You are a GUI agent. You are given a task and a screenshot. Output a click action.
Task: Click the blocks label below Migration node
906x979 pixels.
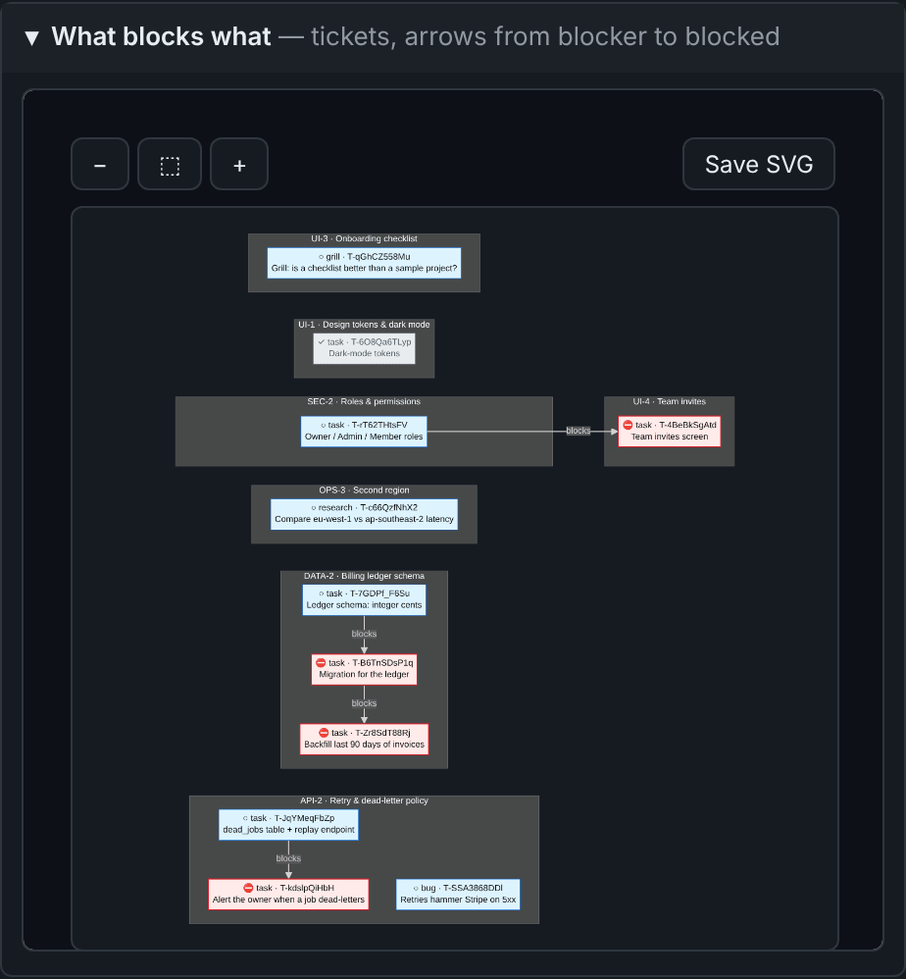(365, 703)
